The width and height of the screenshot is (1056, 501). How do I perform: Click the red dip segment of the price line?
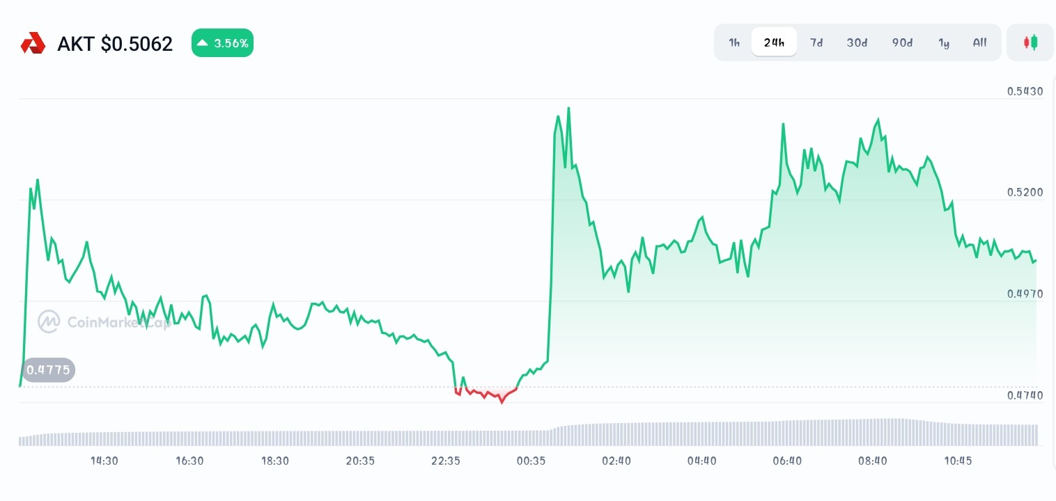coord(486,395)
